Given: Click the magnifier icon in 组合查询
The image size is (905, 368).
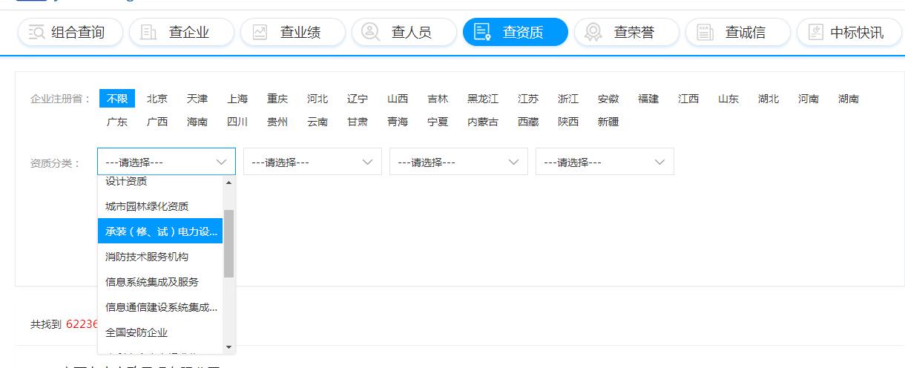Looking at the screenshot, I should (37, 32).
